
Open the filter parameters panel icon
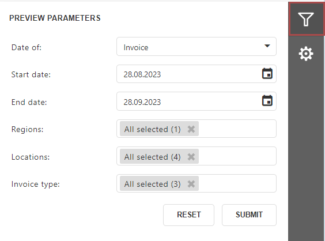(306, 19)
